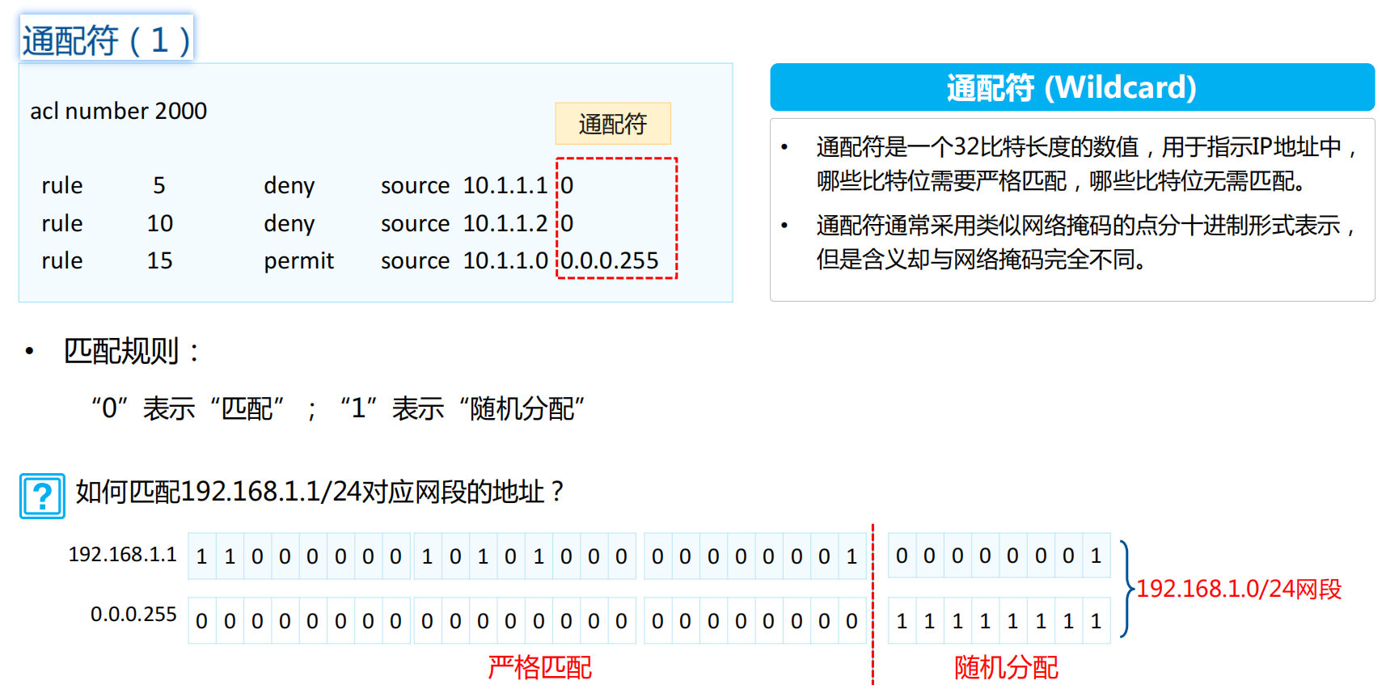This screenshot has width=1386, height=689.
Task: Click the permit keyword in rule 15
Action: point(298,260)
